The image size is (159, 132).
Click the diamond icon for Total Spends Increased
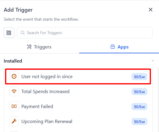click(14, 91)
